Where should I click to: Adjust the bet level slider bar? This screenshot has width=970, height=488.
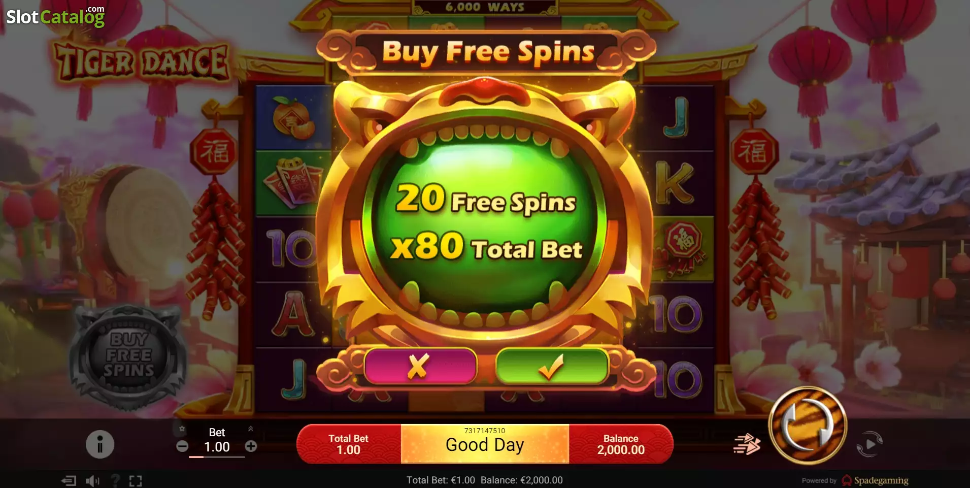(217, 457)
